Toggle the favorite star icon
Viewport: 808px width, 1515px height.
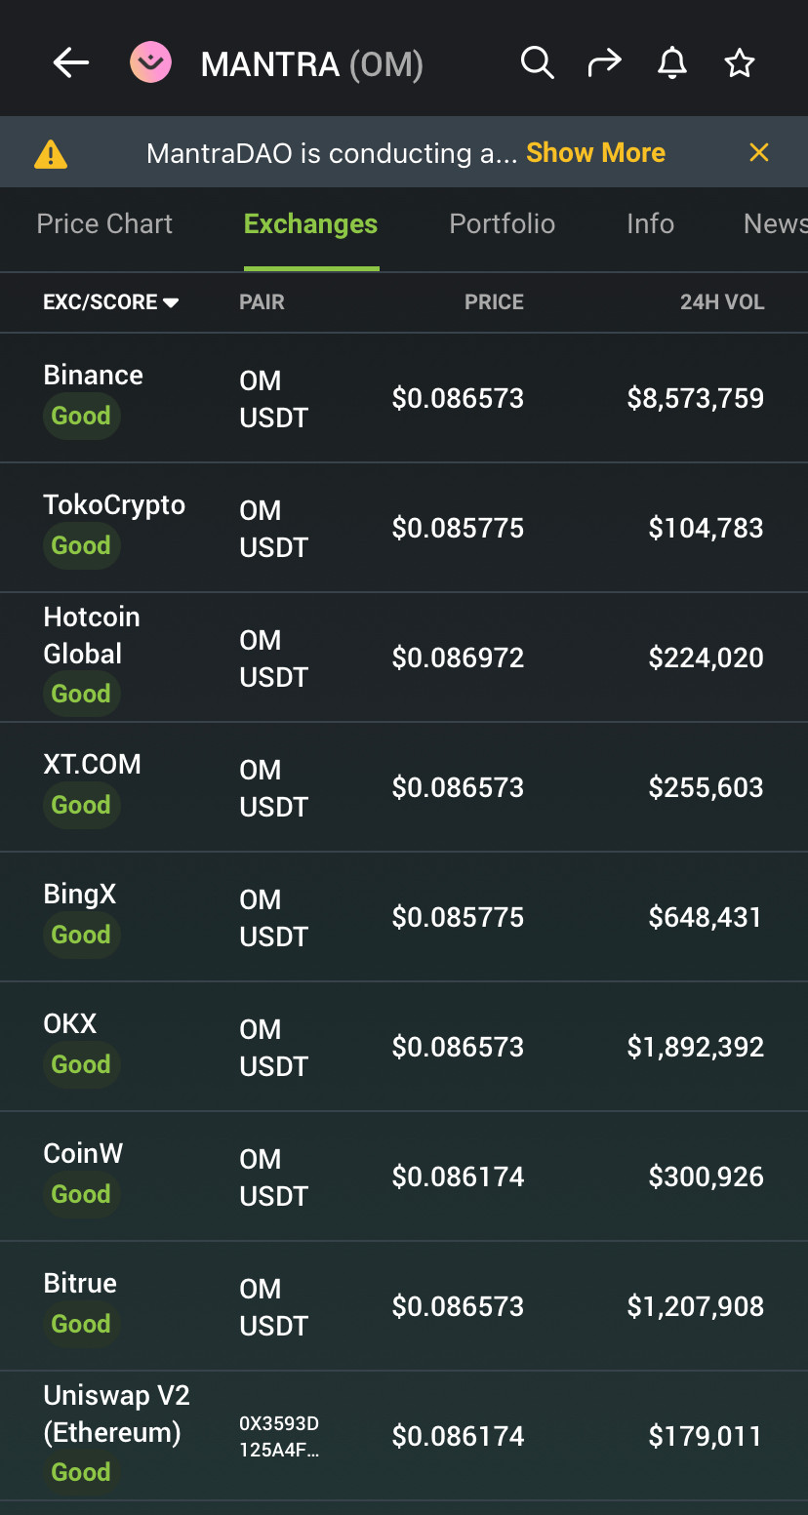click(740, 64)
